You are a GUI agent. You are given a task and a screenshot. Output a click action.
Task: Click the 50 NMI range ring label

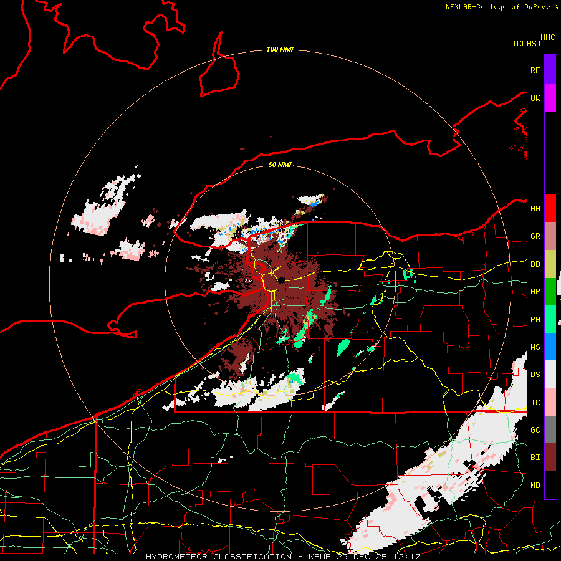(280, 165)
